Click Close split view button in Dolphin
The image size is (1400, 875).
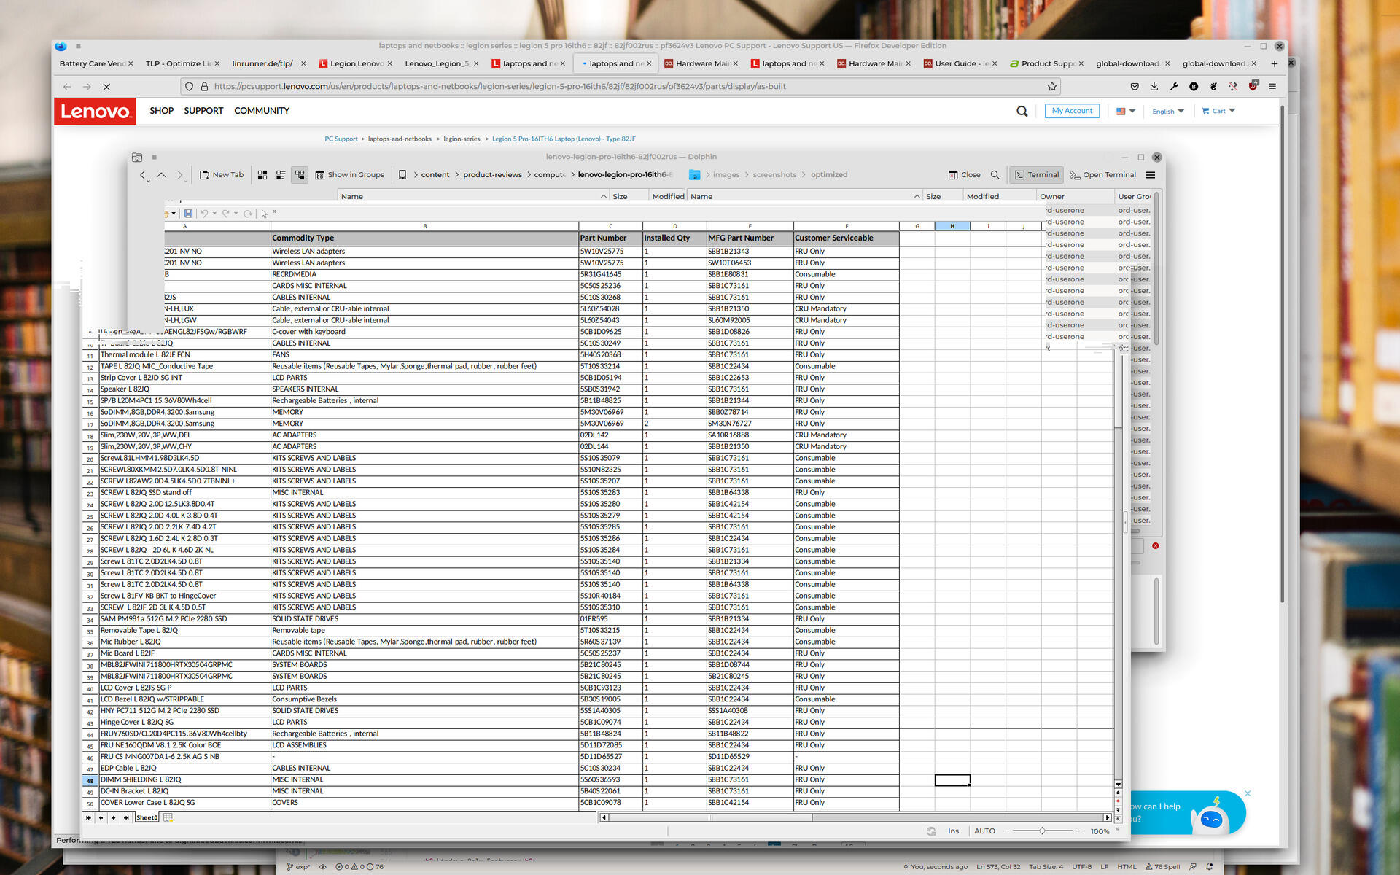click(964, 175)
